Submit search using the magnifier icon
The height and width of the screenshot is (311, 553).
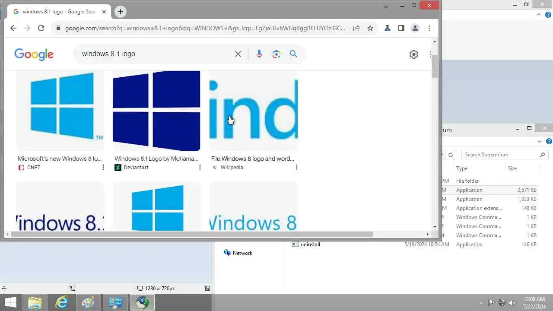click(294, 54)
